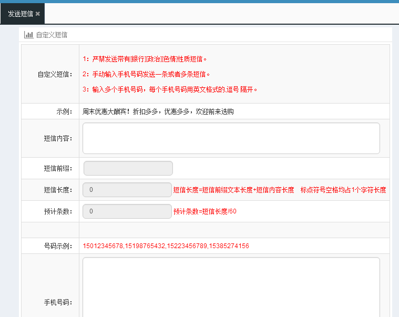Click the hint 标点符号空格均占1个字符长度
399x317 pixels.
pos(343,190)
